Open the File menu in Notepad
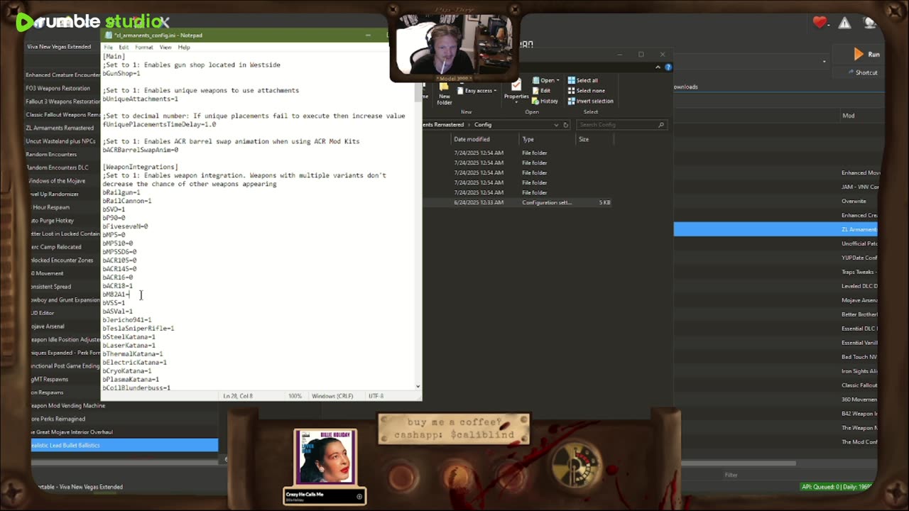 coord(108,48)
